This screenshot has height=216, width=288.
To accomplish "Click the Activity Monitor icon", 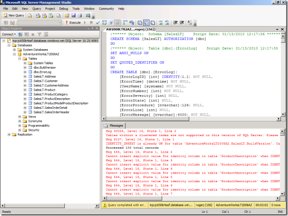I will click(88, 16).
